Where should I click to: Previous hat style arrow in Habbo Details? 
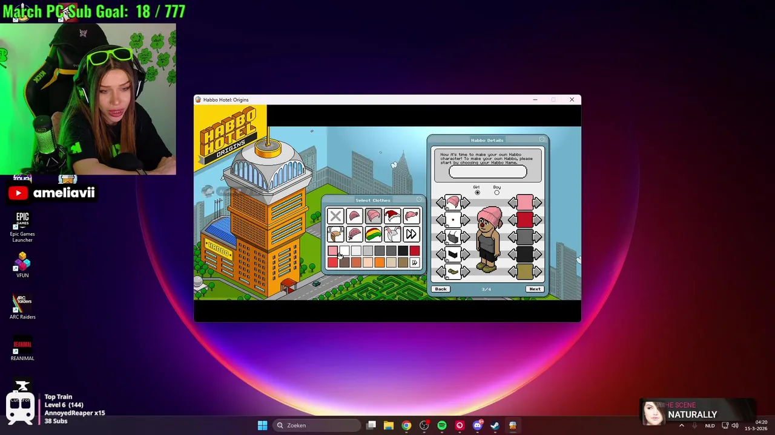pos(440,203)
